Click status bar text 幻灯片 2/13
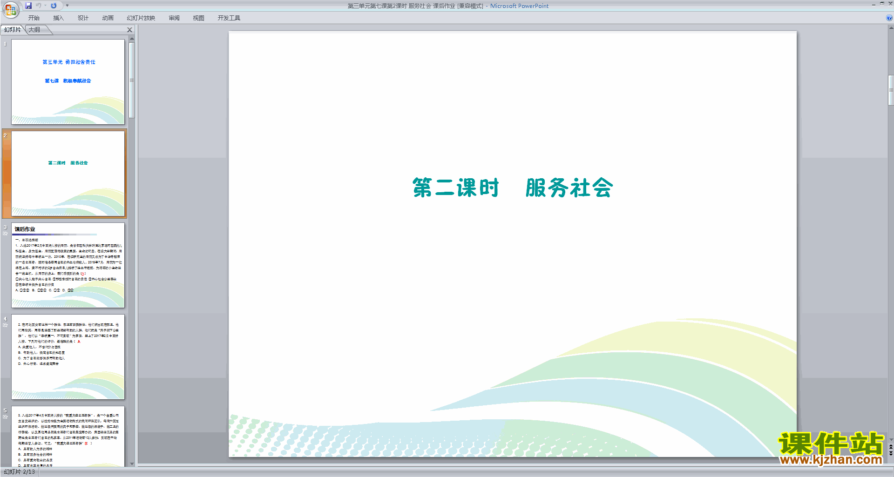 point(20,472)
